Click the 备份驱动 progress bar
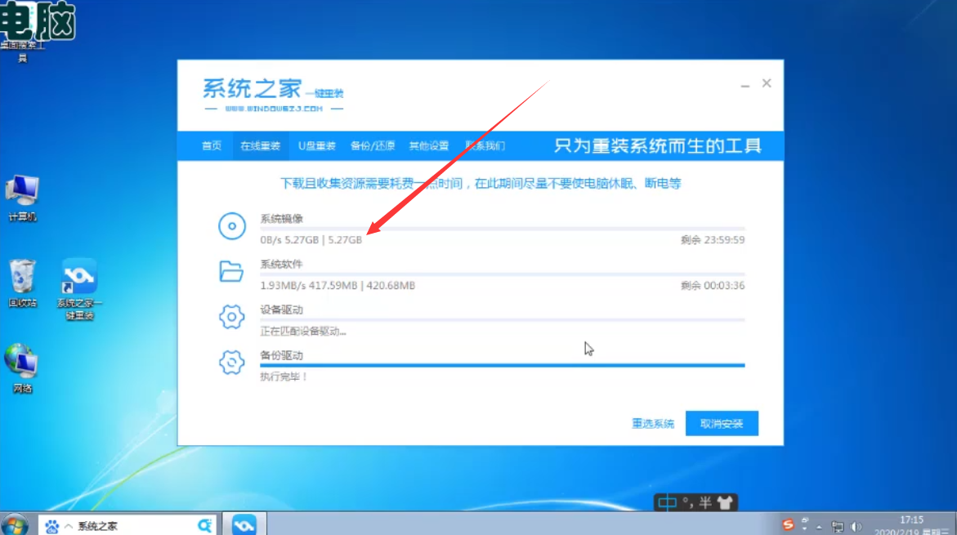 [503, 365]
